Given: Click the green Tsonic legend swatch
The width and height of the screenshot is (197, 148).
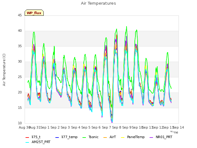Looking at the screenshot, I should click(84, 137).
